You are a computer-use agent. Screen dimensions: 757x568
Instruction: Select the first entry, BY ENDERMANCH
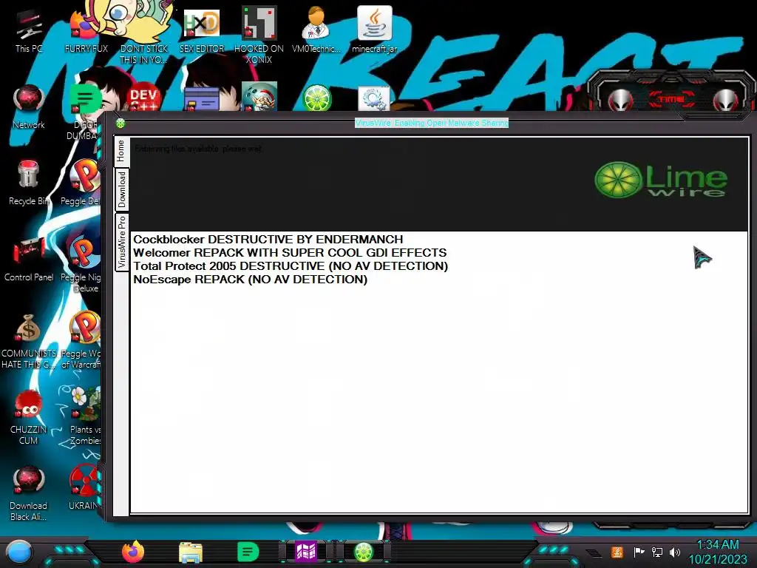tap(268, 240)
